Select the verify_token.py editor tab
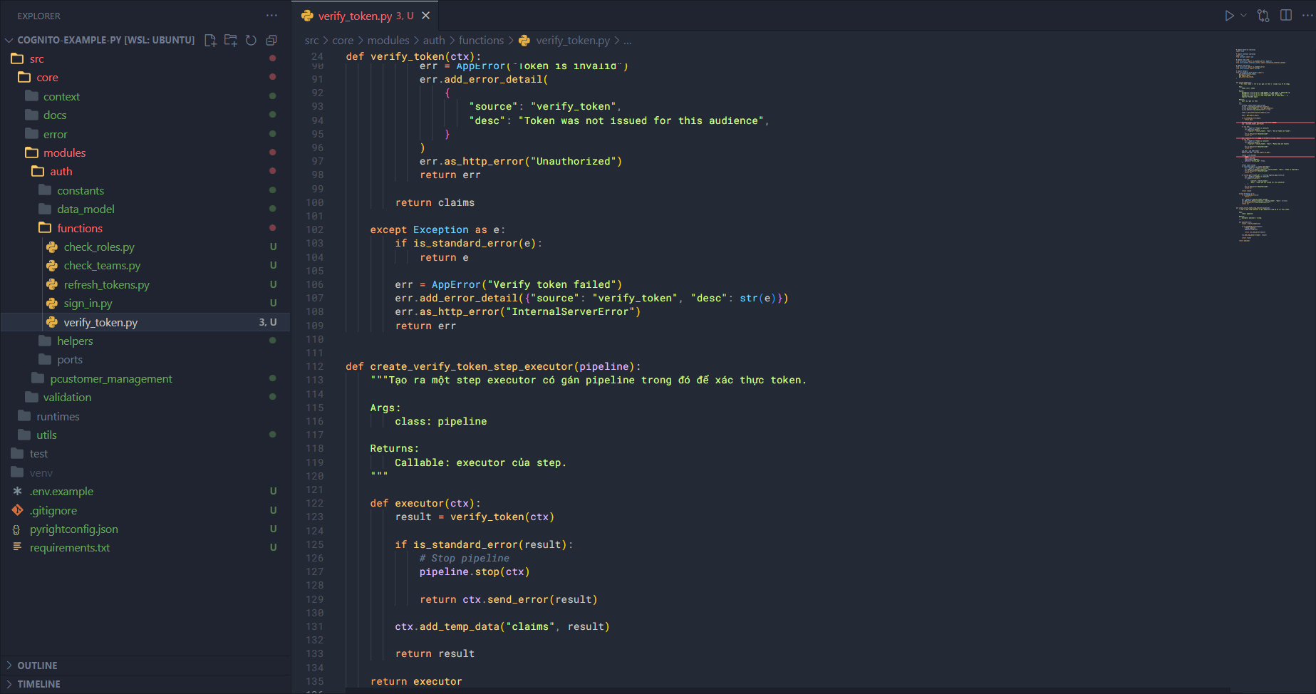 click(x=355, y=16)
